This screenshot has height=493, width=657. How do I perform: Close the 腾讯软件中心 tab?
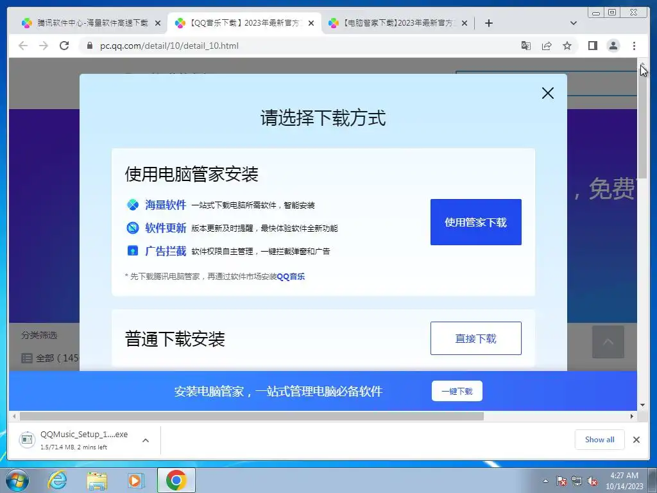pos(158,23)
